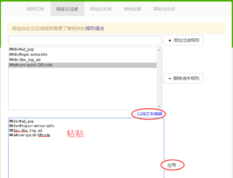Viewport: 233px width, 178px height.
Task: Select rule ##div#topic-extra-info in the list
Action: (82, 55)
